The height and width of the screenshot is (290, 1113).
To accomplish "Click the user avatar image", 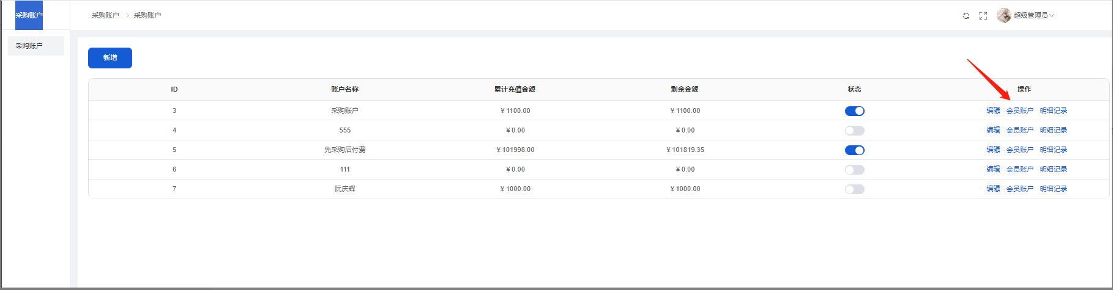I will tap(1003, 15).
